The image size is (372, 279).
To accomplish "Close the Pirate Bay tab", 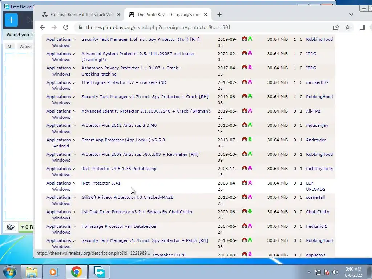I will [206, 15].
